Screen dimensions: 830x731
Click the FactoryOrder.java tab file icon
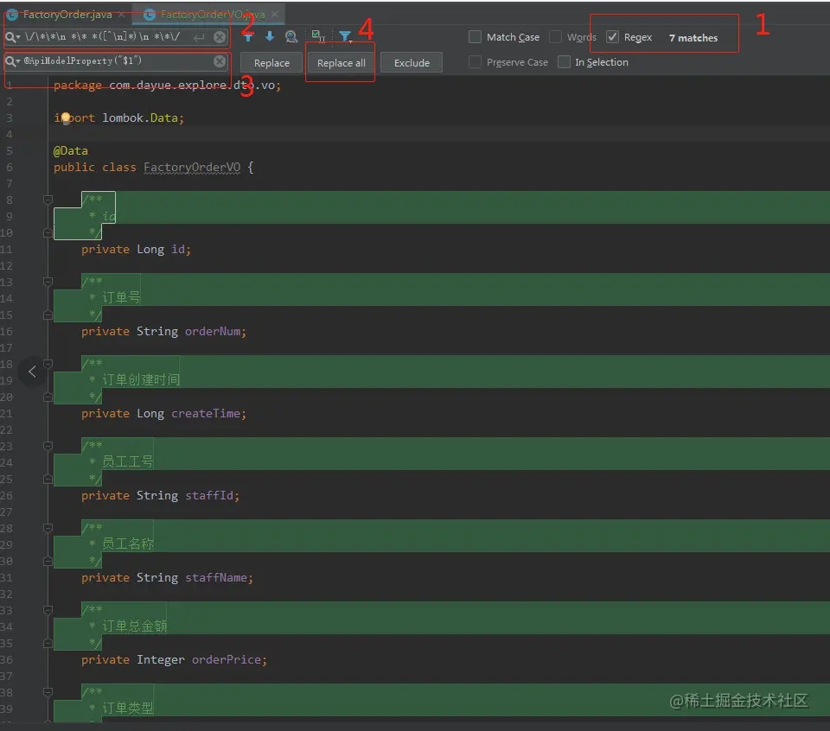(x=12, y=15)
